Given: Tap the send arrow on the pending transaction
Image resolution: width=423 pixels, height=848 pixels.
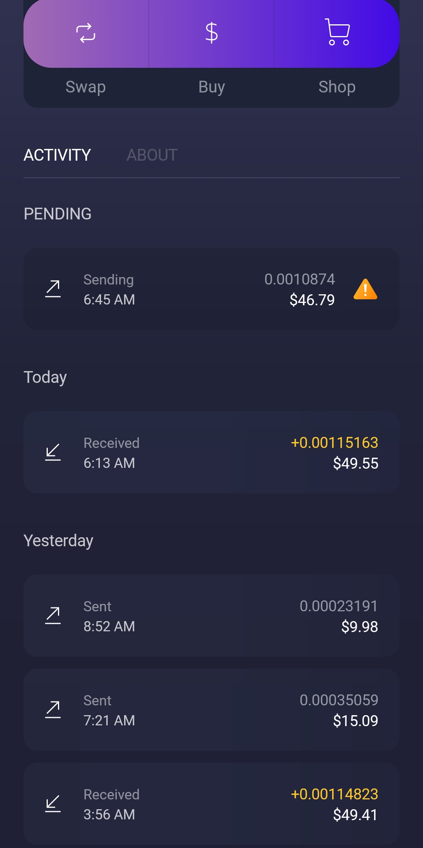Looking at the screenshot, I should [x=53, y=289].
